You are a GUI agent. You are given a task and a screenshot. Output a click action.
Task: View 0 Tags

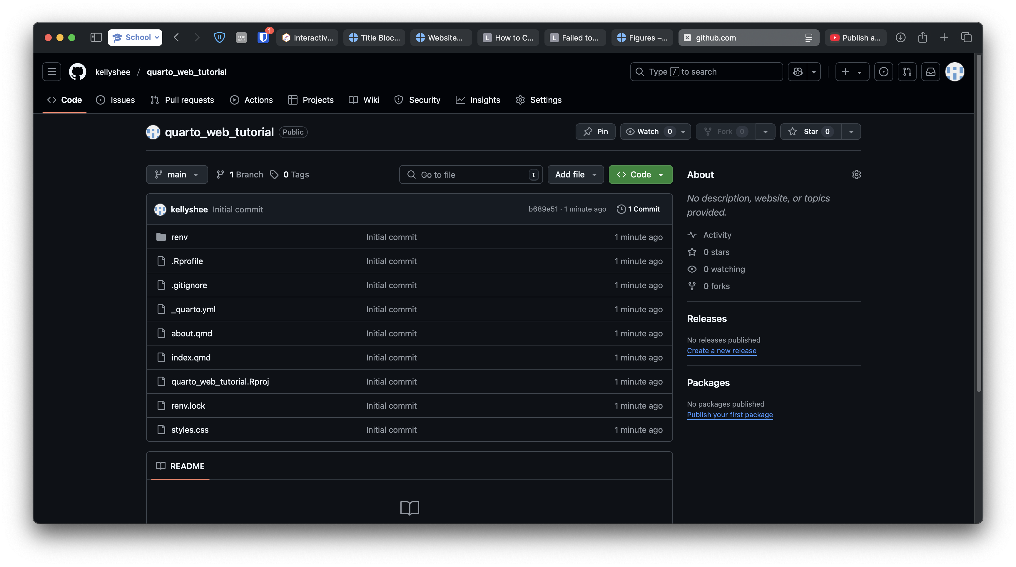[x=290, y=175]
